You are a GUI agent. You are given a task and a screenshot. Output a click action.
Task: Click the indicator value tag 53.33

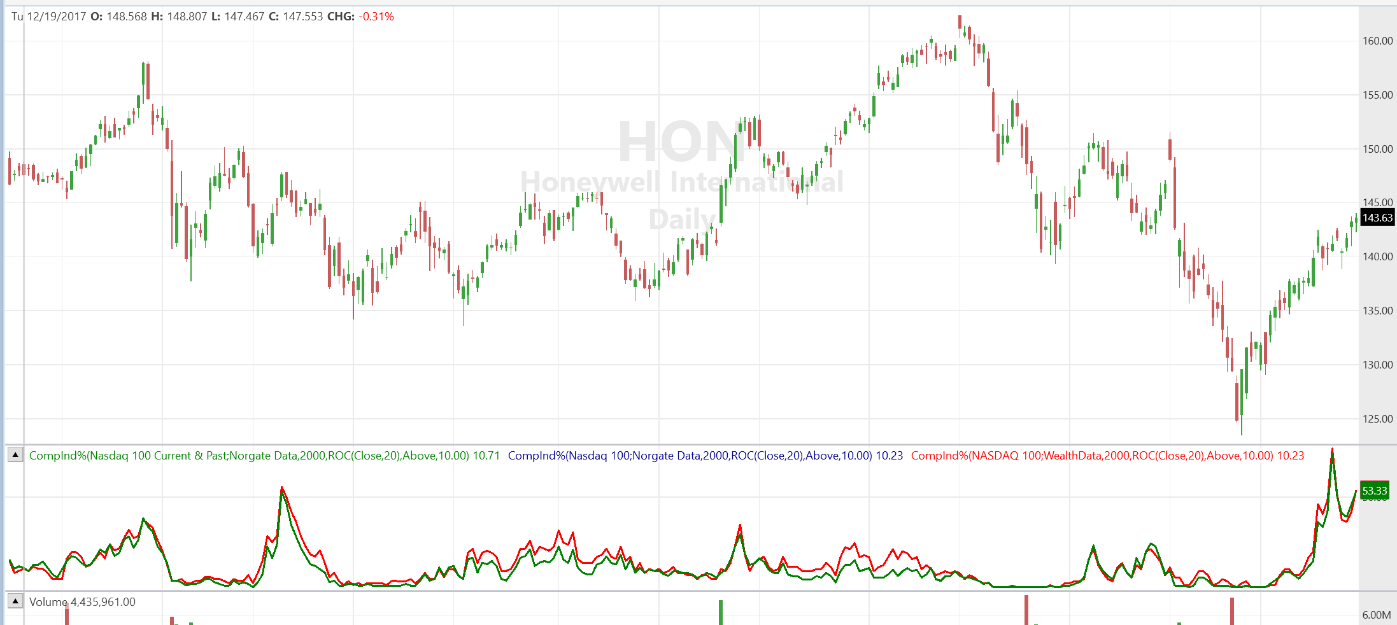pos(1374,491)
